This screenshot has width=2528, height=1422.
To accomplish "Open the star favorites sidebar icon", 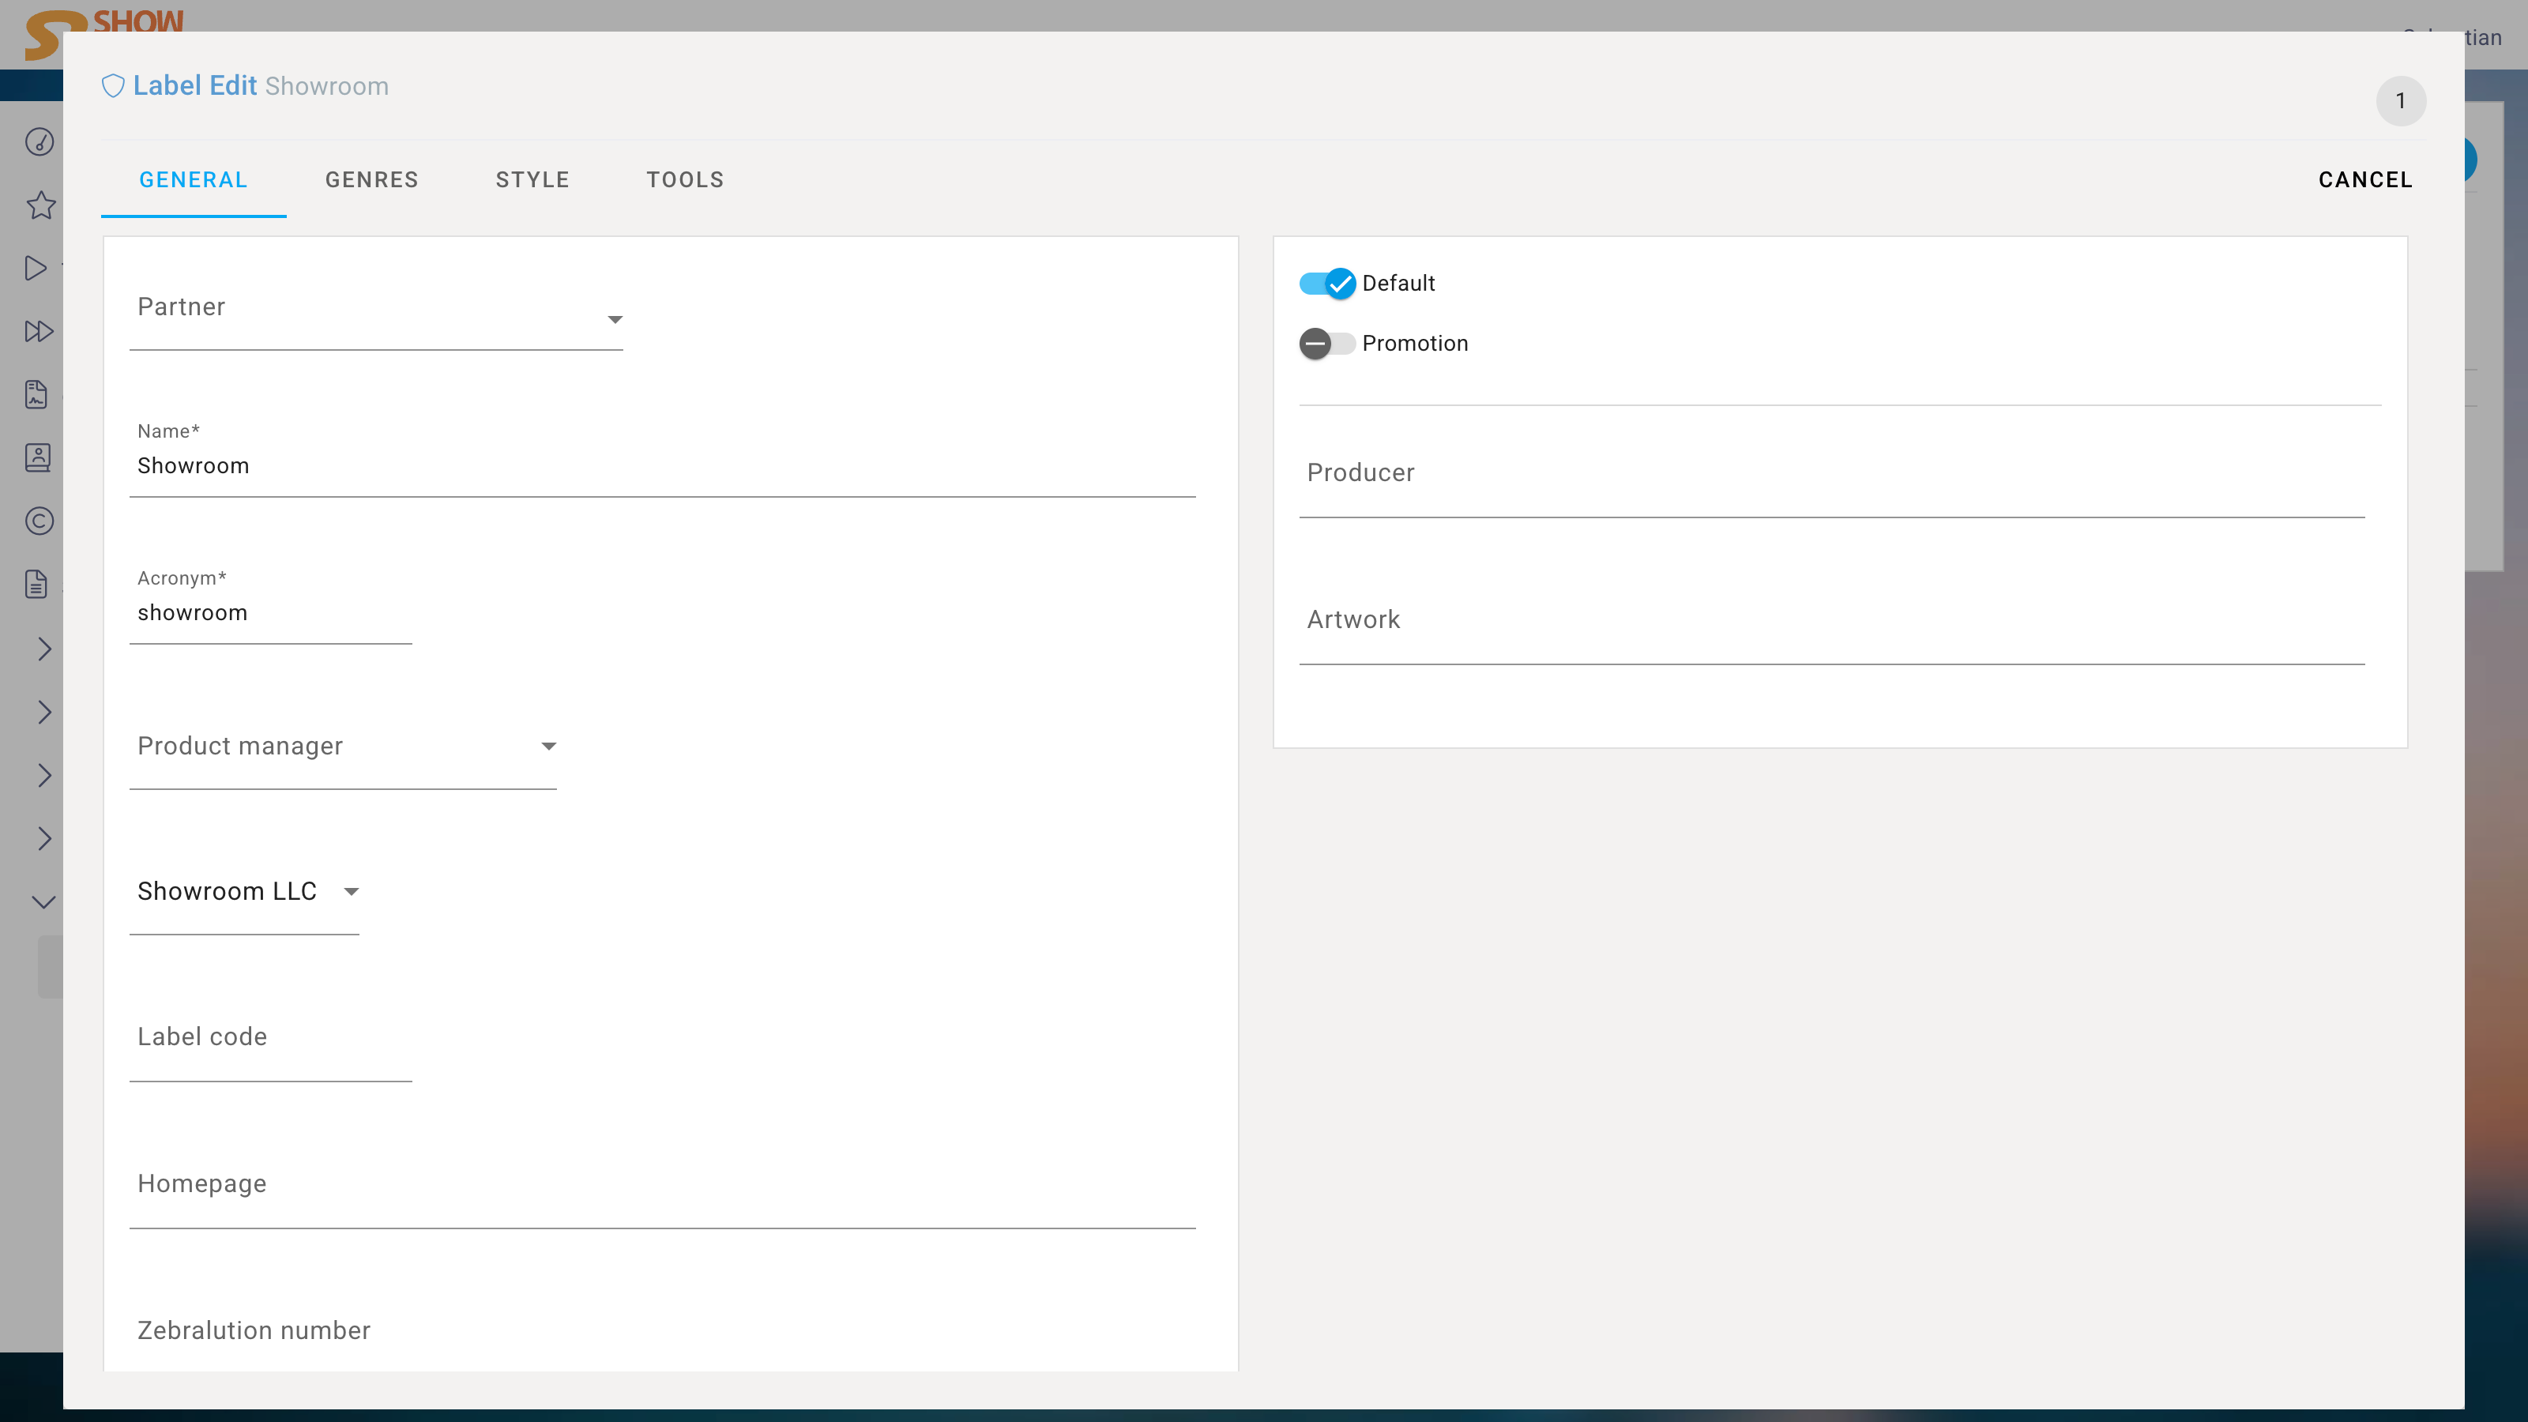I will (40, 205).
